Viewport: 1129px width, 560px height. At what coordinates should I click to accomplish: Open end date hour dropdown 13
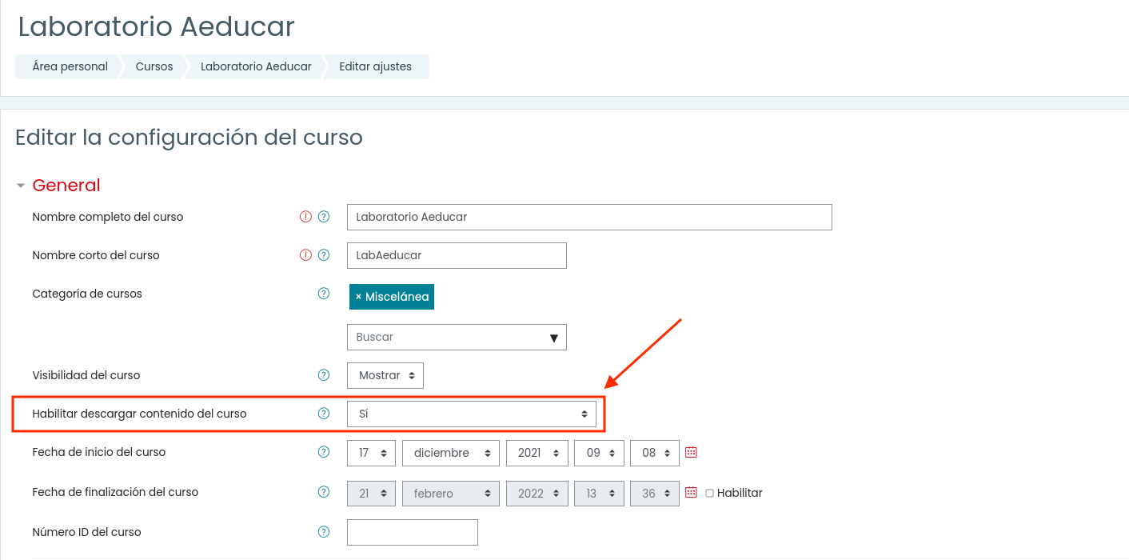coord(599,494)
